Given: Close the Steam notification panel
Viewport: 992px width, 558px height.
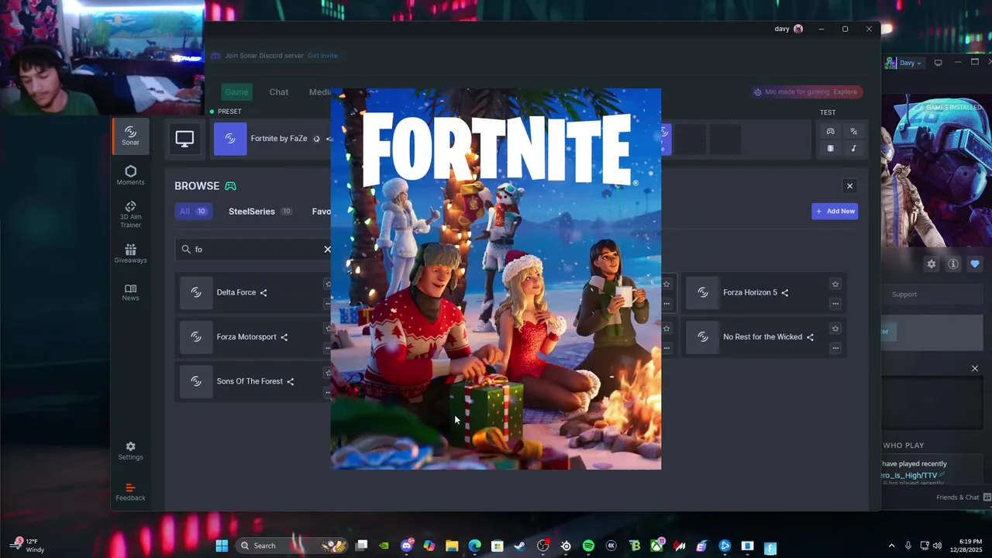Looking at the screenshot, I should [975, 368].
